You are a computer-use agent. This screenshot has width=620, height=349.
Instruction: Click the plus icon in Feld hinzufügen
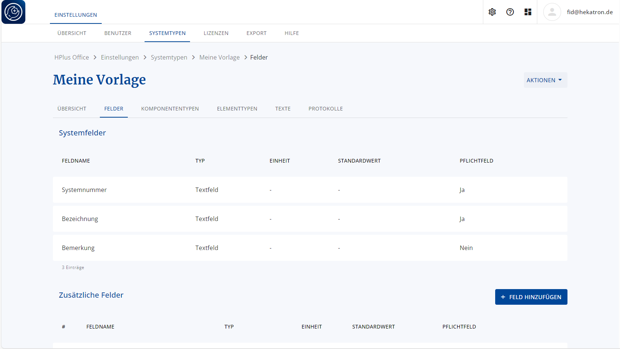(503, 297)
